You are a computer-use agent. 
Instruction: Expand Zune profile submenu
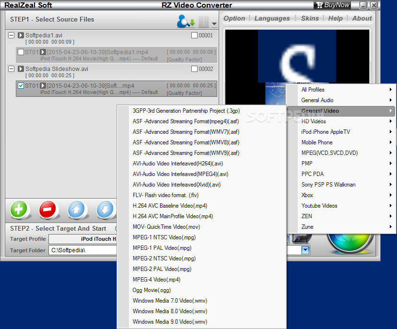(341, 227)
